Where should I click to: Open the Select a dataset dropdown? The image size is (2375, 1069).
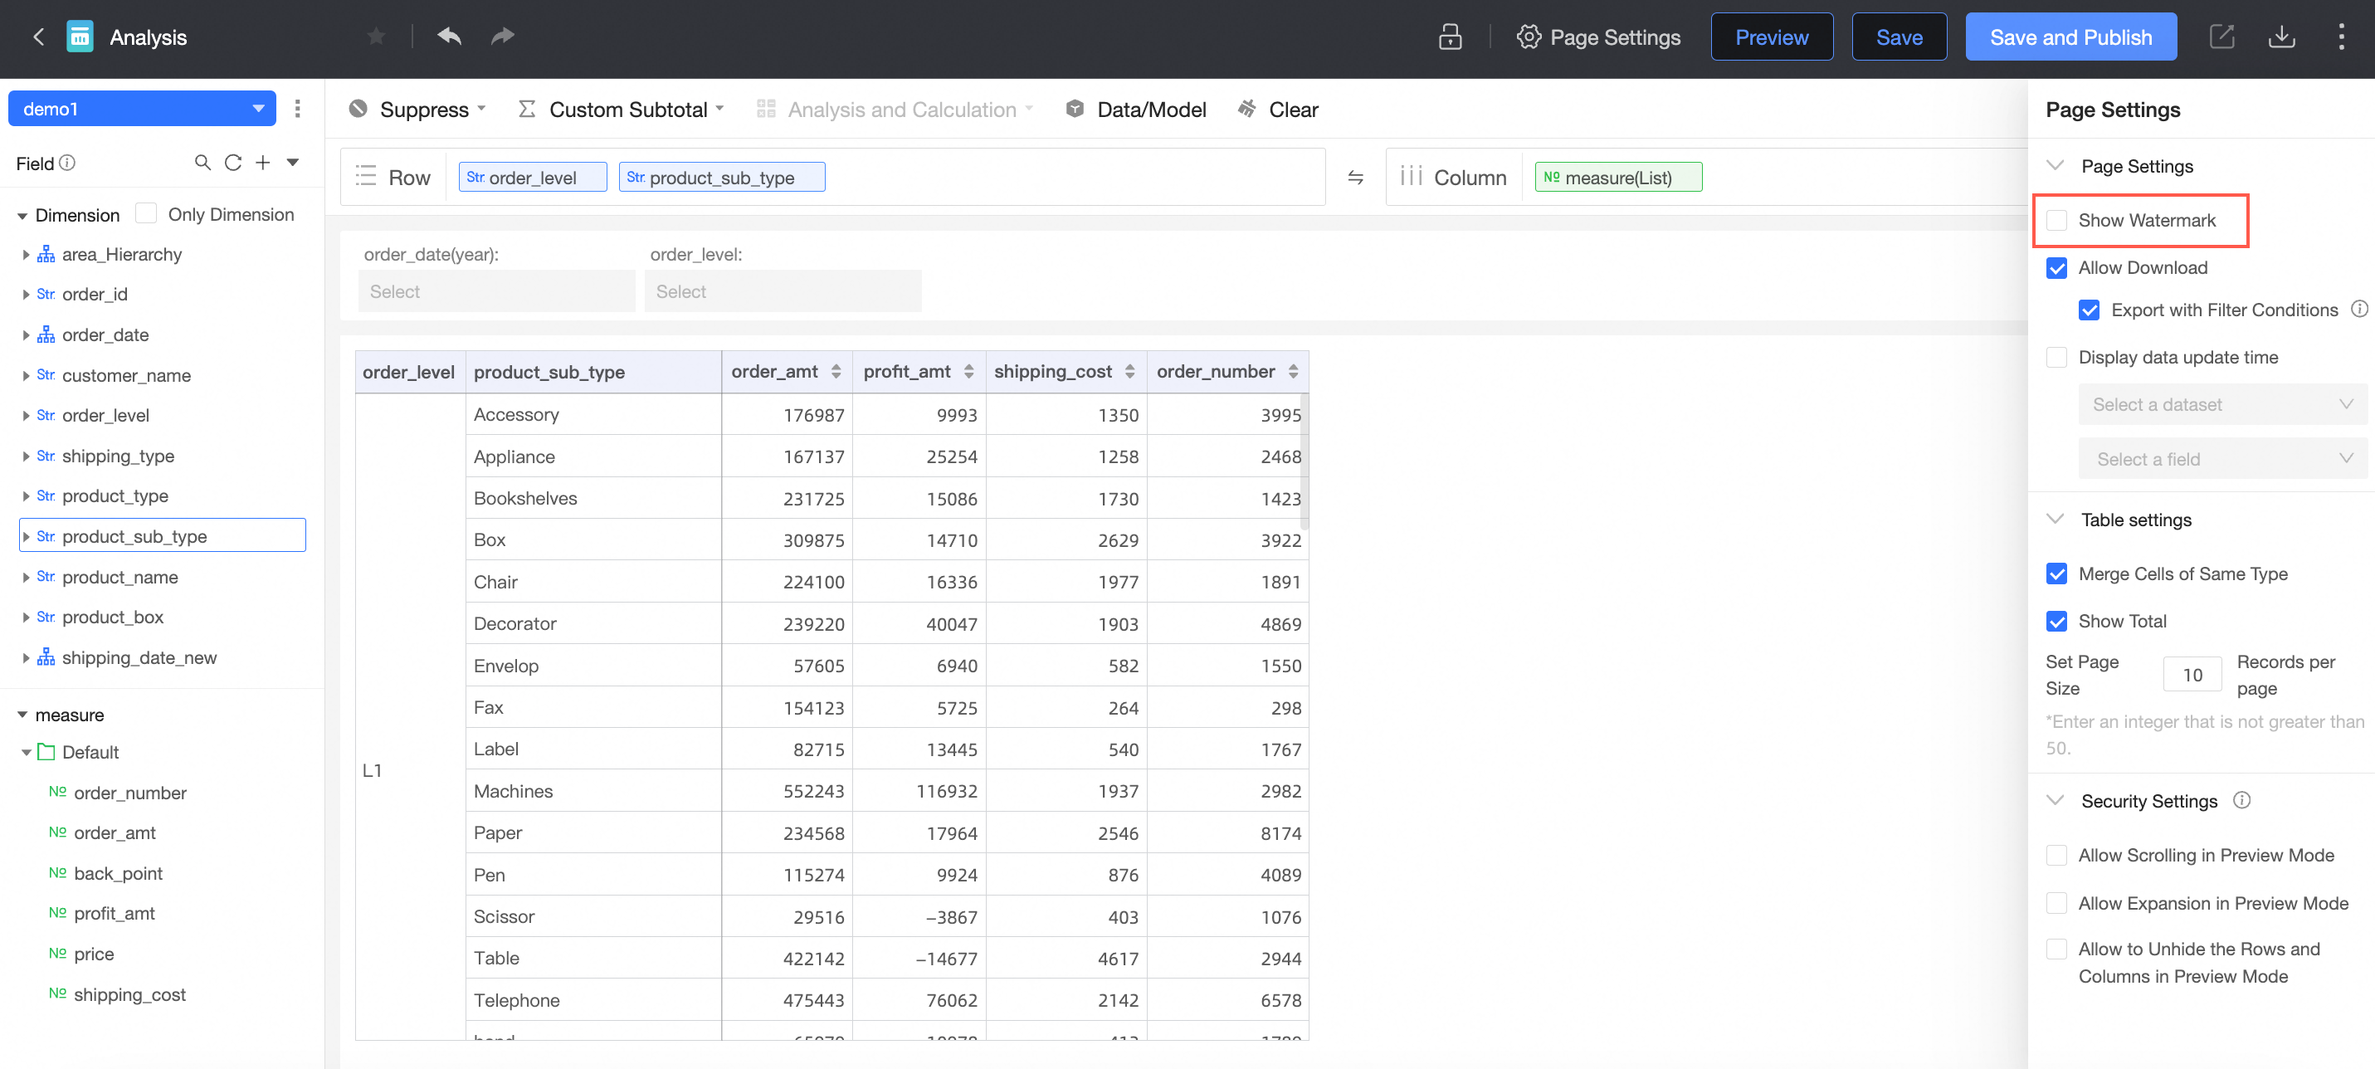click(x=2221, y=404)
